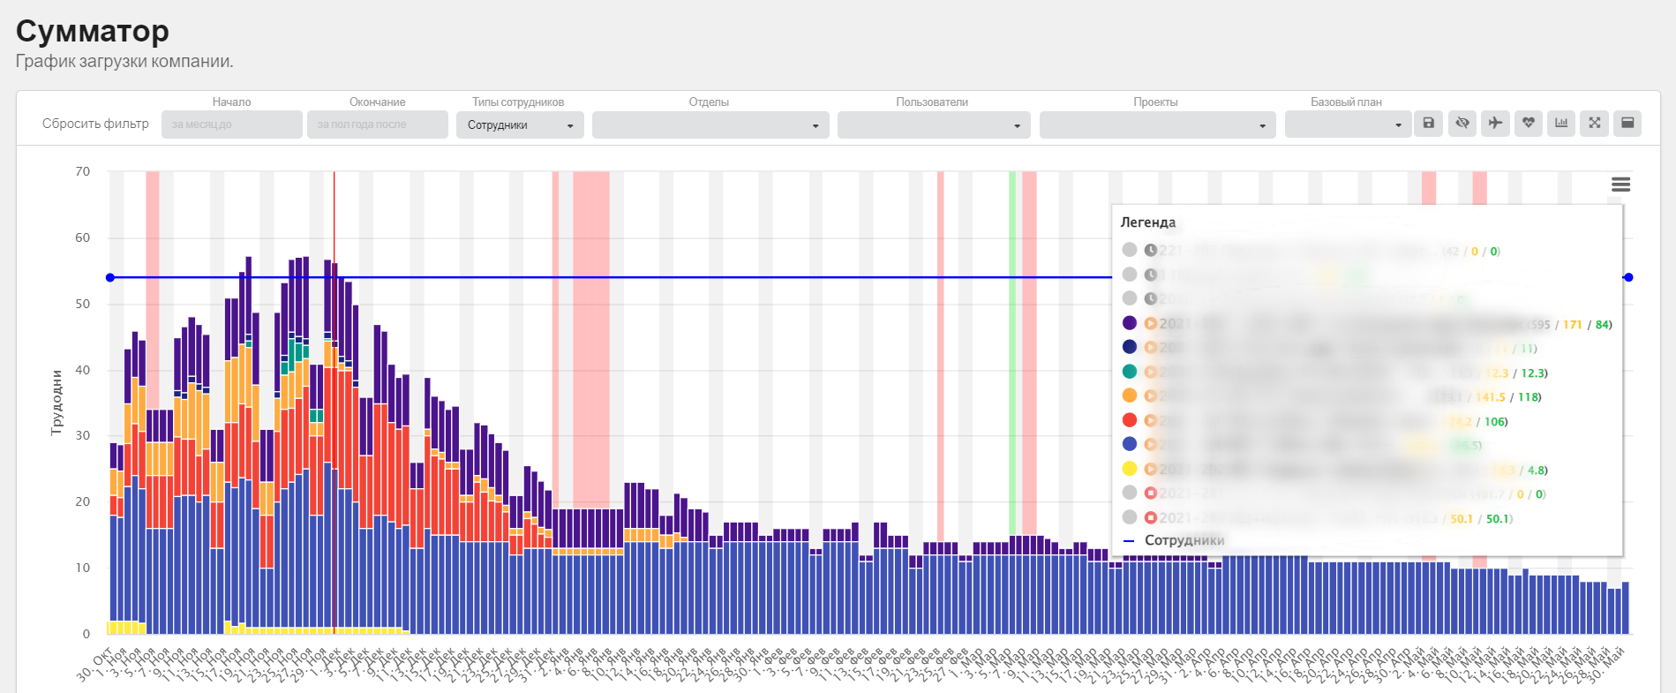
Task: Click the stop icon in 491.7 / 0 / 0 row
Action: point(1151,493)
